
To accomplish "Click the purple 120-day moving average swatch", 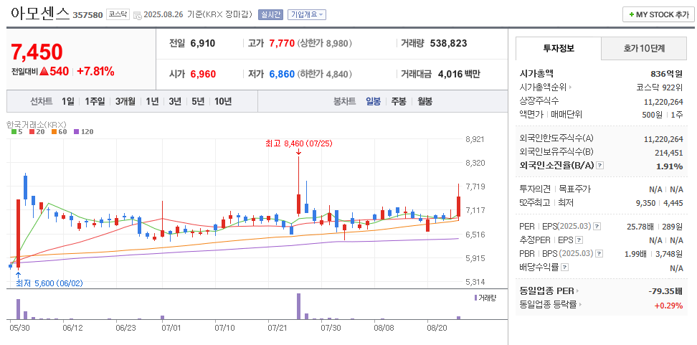I will pyautogui.click(x=76, y=131).
